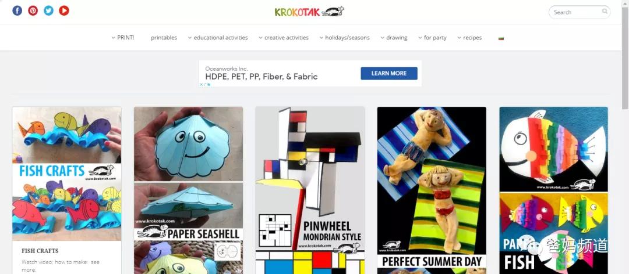Expand the PRINT! dropdown menu
The image size is (629, 274).
point(123,38)
